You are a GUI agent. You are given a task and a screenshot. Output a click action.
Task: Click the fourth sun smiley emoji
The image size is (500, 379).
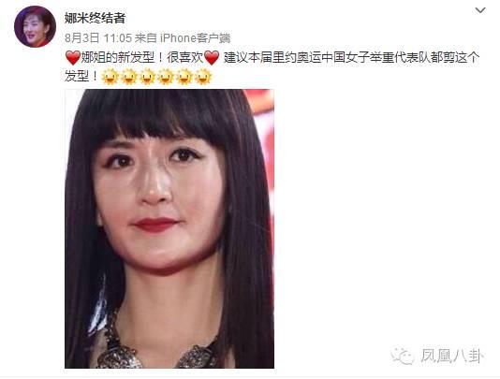click(x=166, y=77)
